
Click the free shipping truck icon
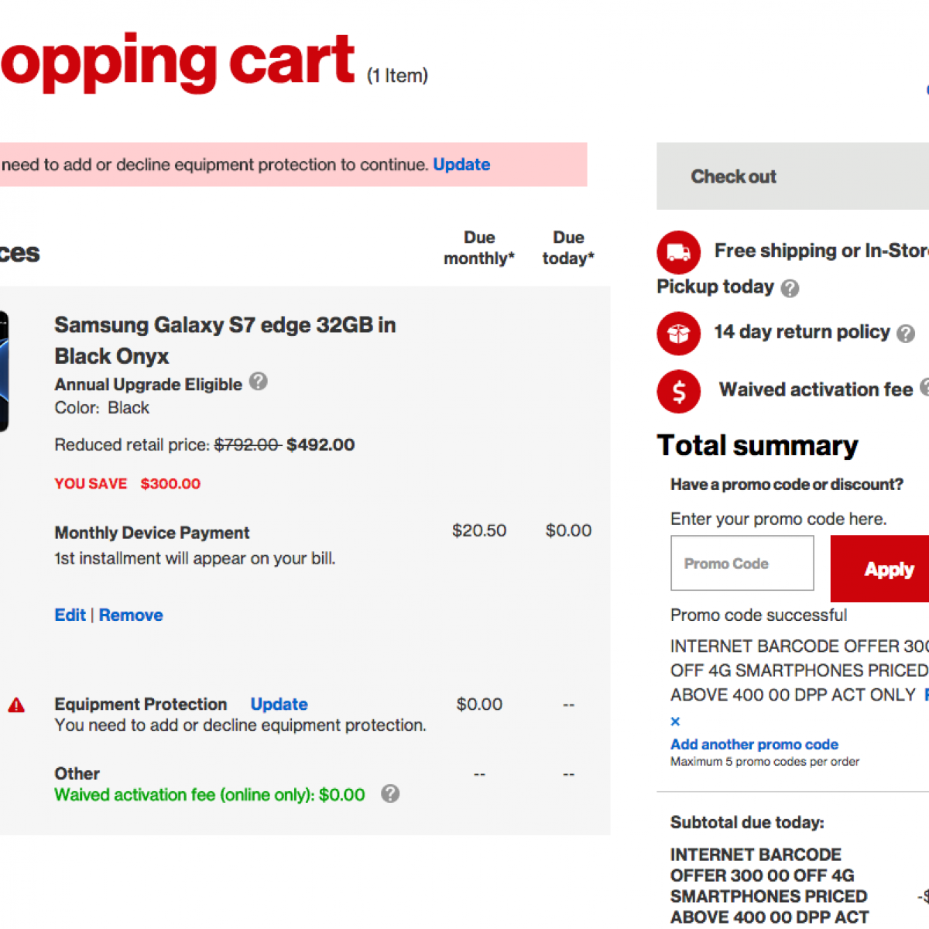[678, 252]
